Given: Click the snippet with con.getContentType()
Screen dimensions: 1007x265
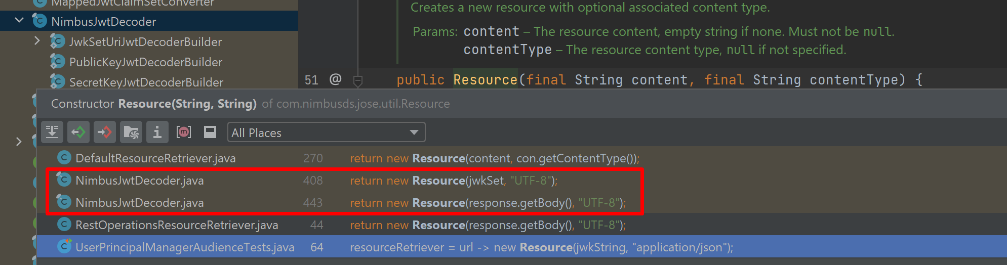Looking at the screenshot, I should coord(495,158).
